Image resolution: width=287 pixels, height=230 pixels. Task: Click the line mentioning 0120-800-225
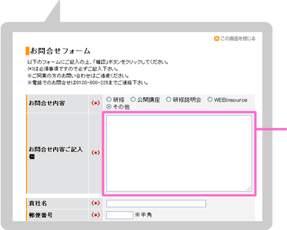88,83
